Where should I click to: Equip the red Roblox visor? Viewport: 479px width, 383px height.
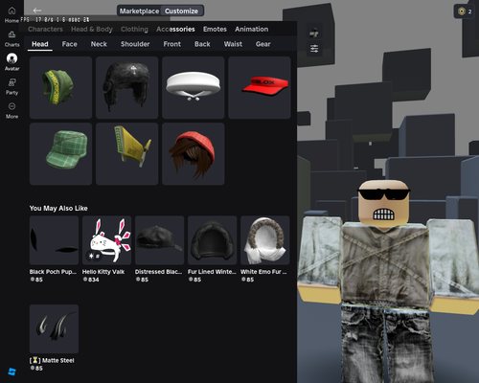[260, 87]
